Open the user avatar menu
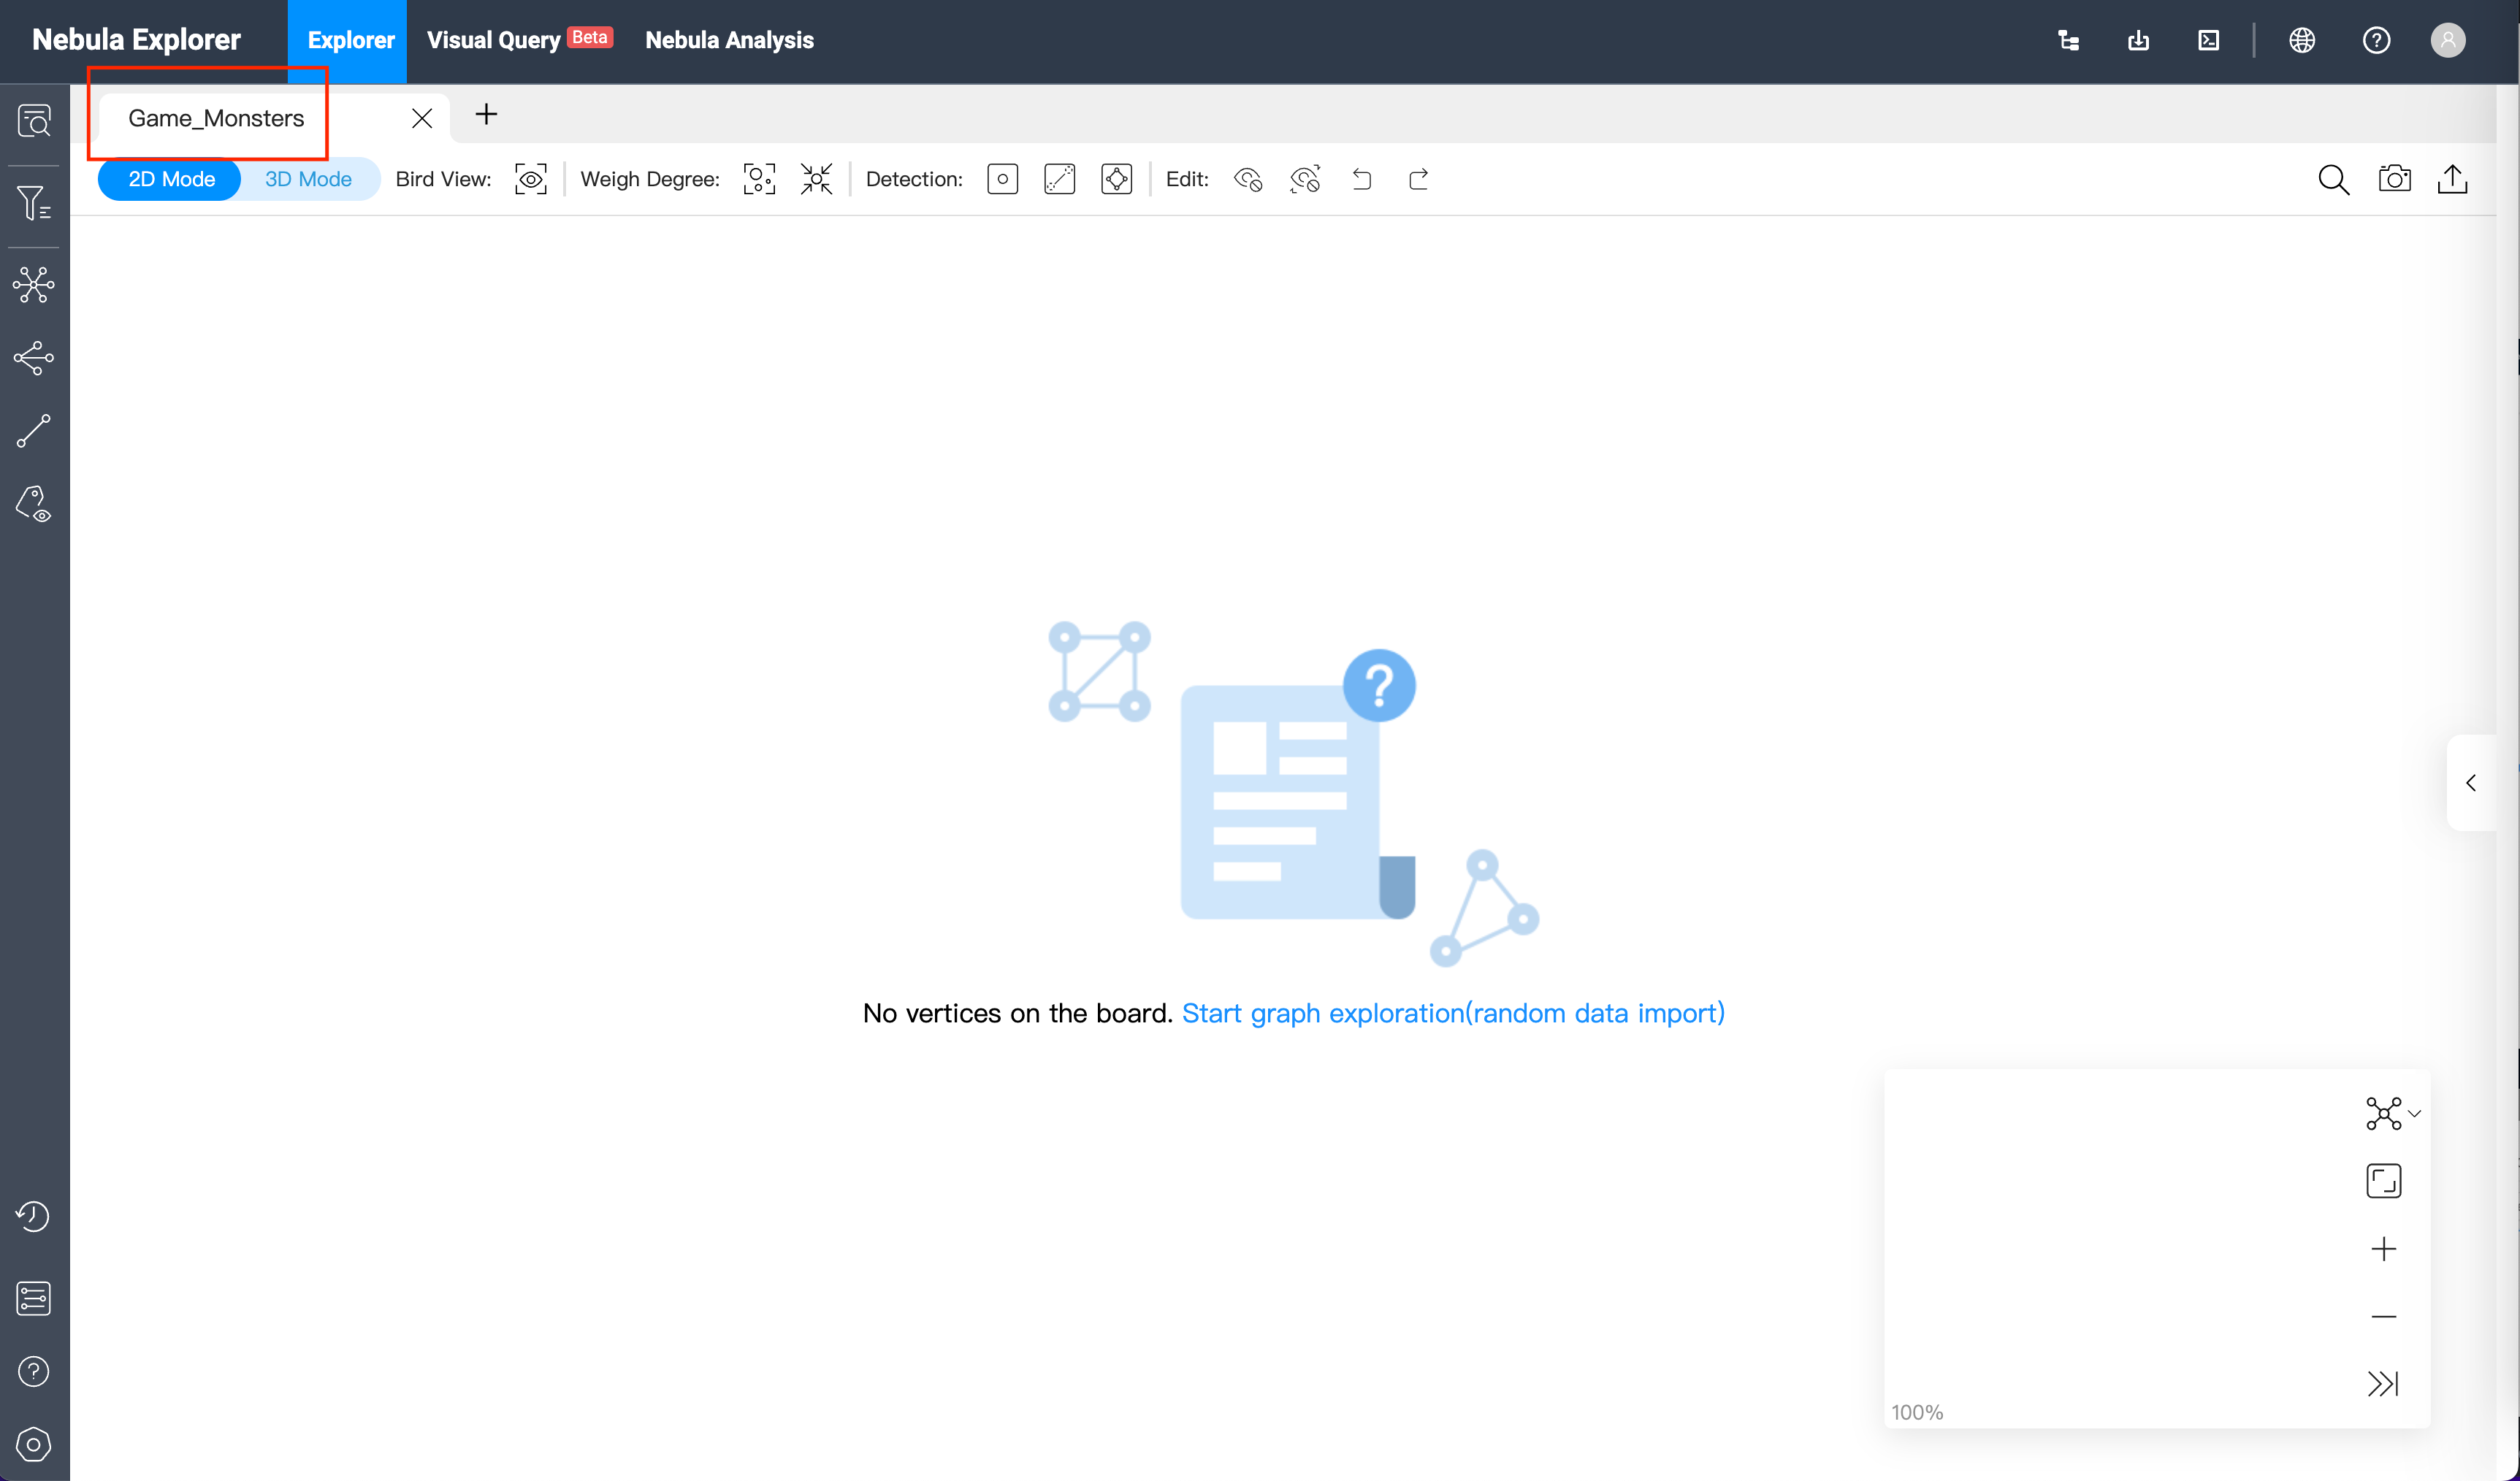Screen dimensions: 2520x1481 click(2448, 40)
